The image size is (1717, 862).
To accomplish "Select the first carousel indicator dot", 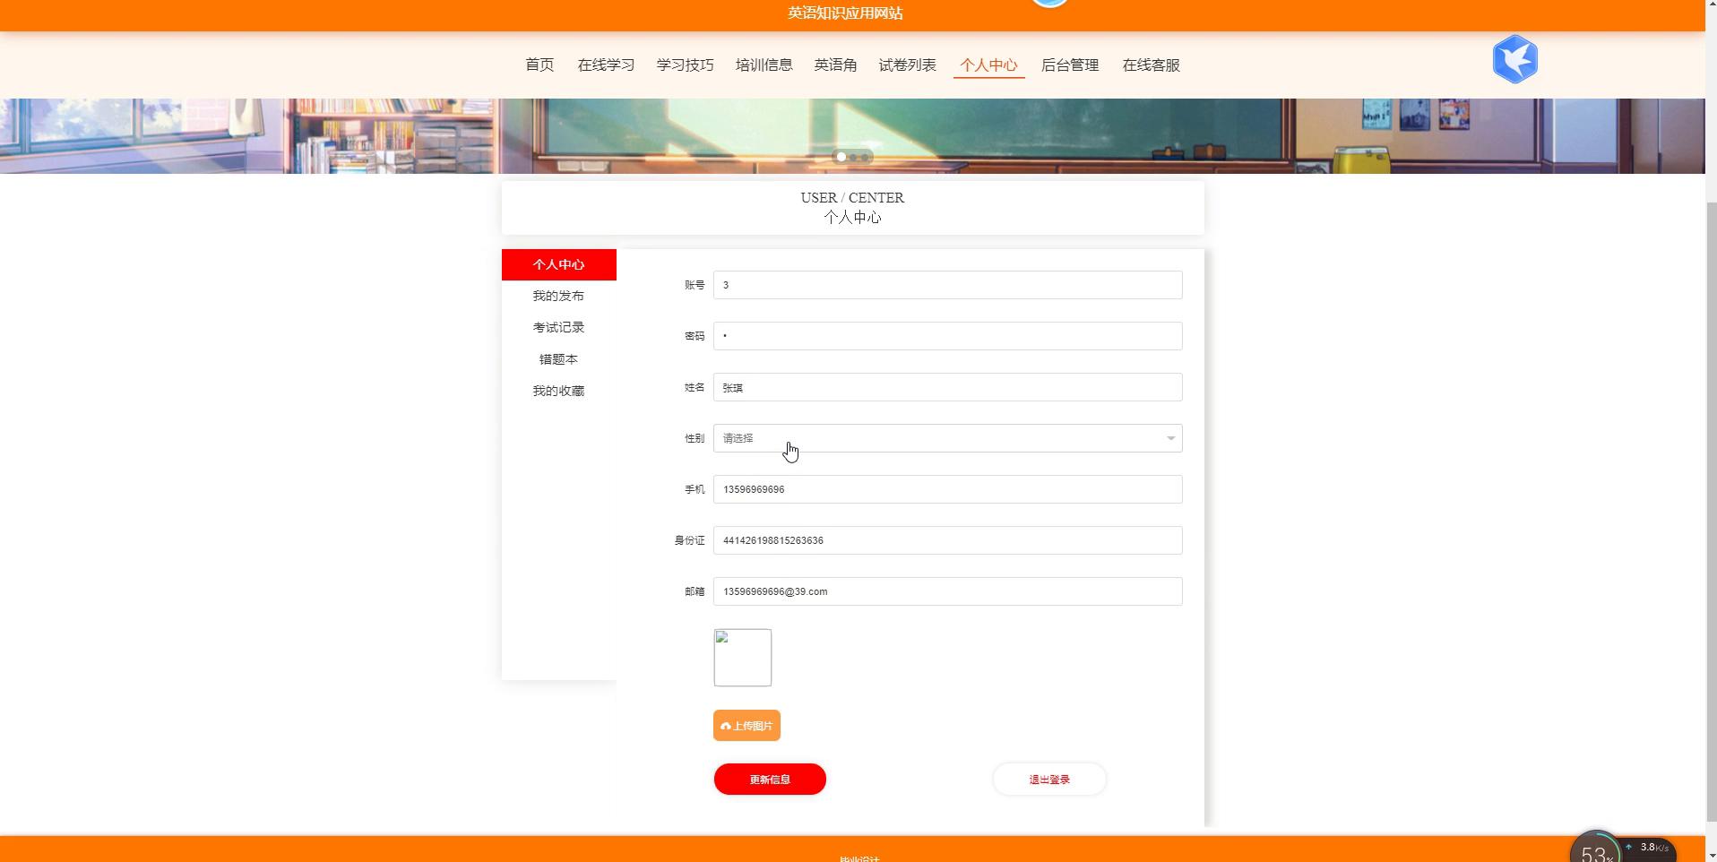I will [x=841, y=157].
